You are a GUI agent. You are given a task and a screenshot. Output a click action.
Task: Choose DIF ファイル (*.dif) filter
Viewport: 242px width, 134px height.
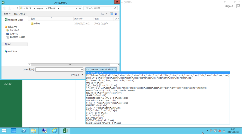pyautogui.click(x=158, y=118)
